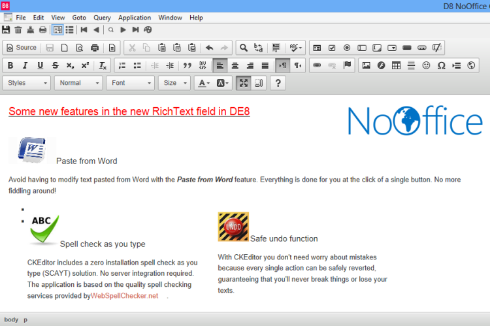Insert a hyperlink with the Link icon
This screenshot has width=490, height=326.
[x=317, y=65]
